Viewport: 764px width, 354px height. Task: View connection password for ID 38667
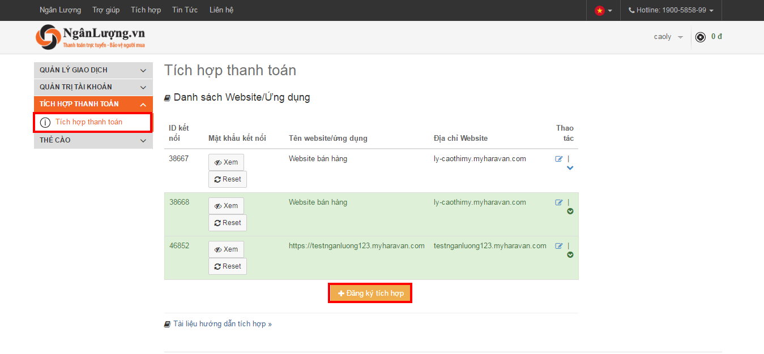pos(226,162)
